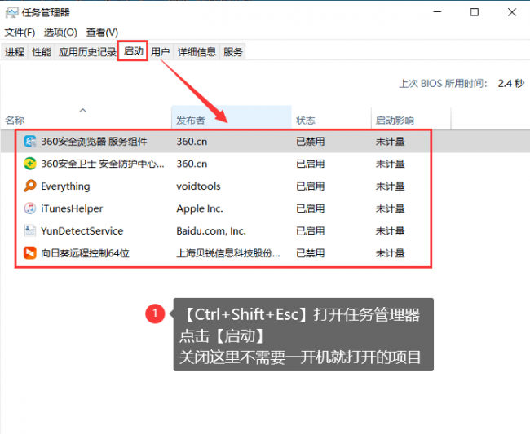Close the Task Manager window
530x434 pixels.
512,12
